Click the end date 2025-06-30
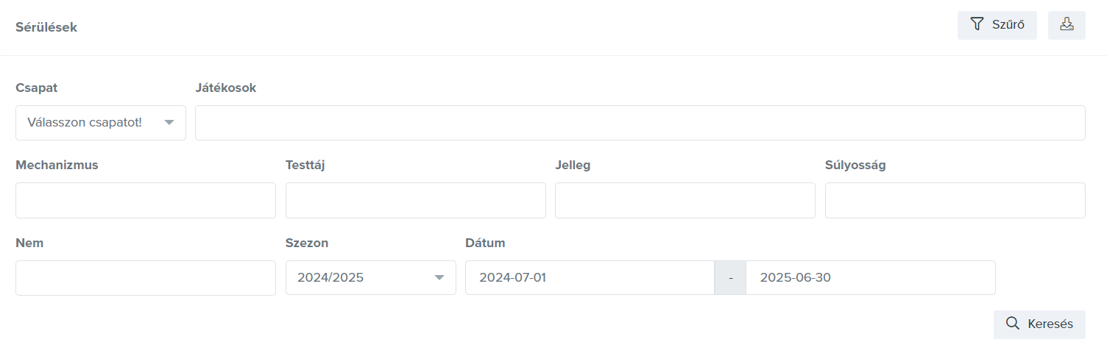 click(x=871, y=278)
